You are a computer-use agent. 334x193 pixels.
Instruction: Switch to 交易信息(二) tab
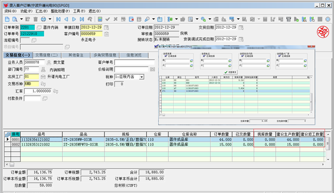(47, 55)
